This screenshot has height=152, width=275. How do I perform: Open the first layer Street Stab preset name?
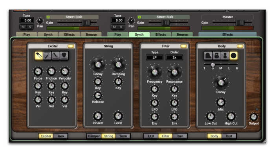click(x=74, y=17)
